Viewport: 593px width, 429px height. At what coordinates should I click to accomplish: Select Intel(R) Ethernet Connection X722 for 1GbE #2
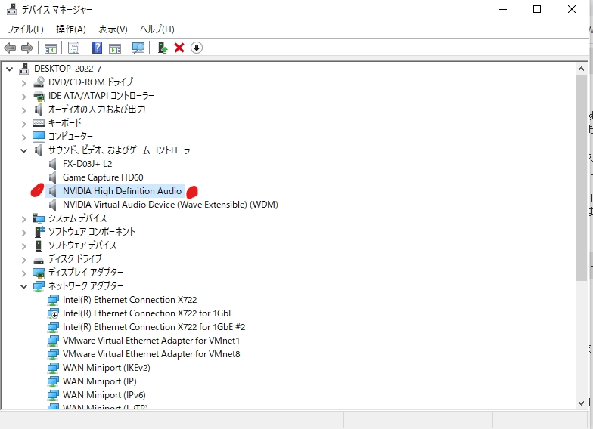coord(154,327)
